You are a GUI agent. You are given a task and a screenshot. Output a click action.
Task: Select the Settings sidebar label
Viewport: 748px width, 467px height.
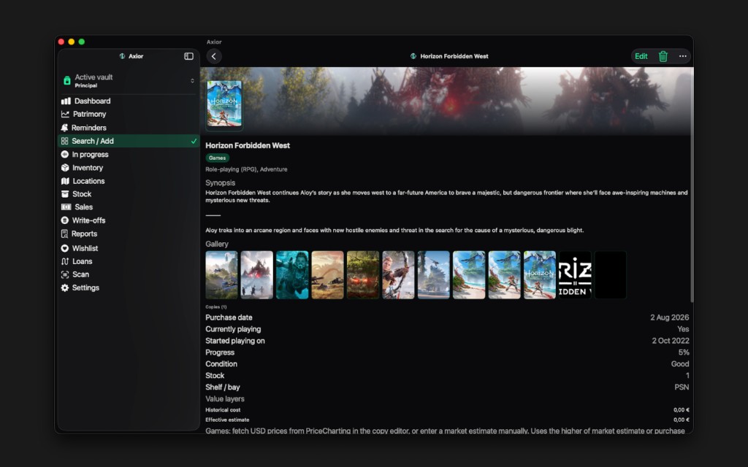click(x=85, y=287)
